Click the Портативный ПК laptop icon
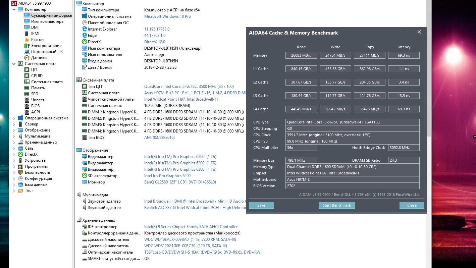Viewport: 476px width, 268px height. tap(27, 52)
